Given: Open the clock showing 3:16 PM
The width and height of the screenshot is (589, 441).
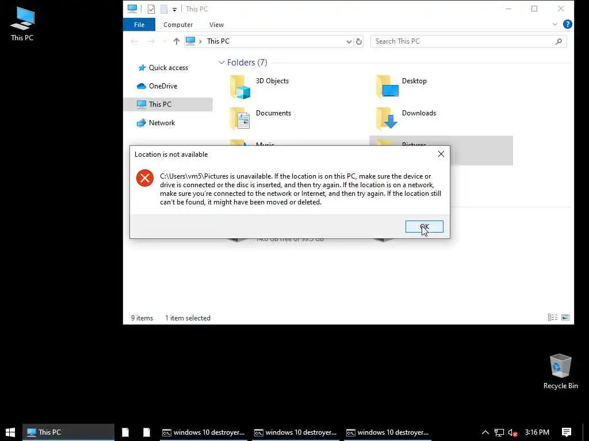Looking at the screenshot, I should click(x=537, y=432).
